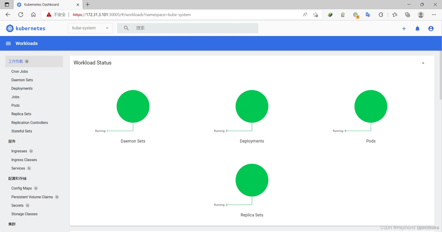The width and height of the screenshot is (442, 232).
Task: Open the Daemon Sets sidebar link
Action: coord(22,80)
